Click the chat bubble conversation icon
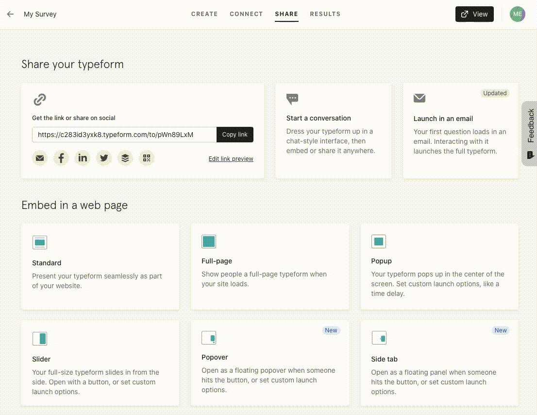This screenshot has height=415, width=537. (292, 99)
